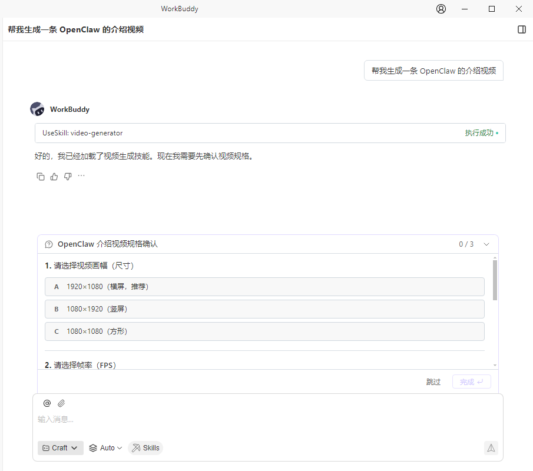Image resolution: width=533 pixels, height=471 pixels.
Task: Click the 完成 button
Action: [471, 382]
